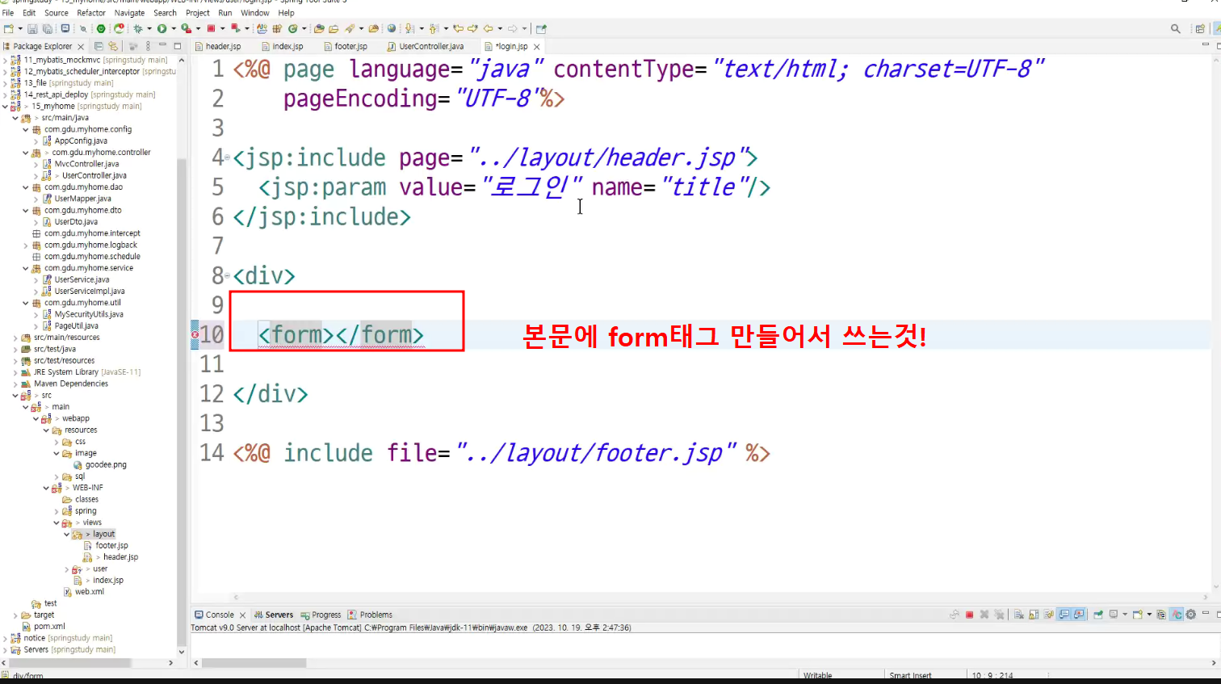Expand the src/main/resources folder
The width and height of the screenshot is (1221, 684).
[x=15, y=338]
